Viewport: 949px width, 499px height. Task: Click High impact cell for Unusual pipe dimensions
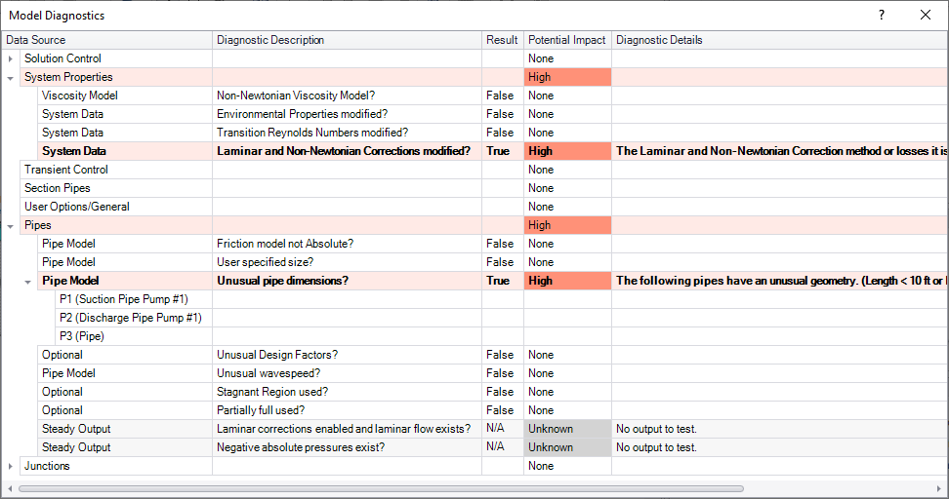(x=567, y=281)
